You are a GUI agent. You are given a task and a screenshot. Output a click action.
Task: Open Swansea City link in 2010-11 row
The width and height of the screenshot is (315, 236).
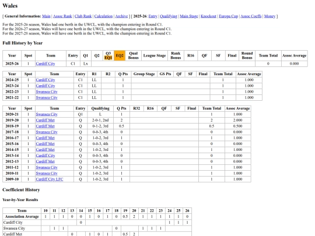pyautogui.click(x=47, y=174)
